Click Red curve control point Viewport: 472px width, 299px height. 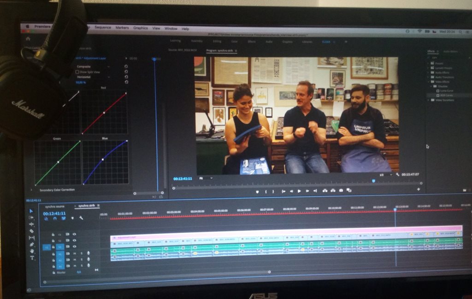(x=104, y=113)
